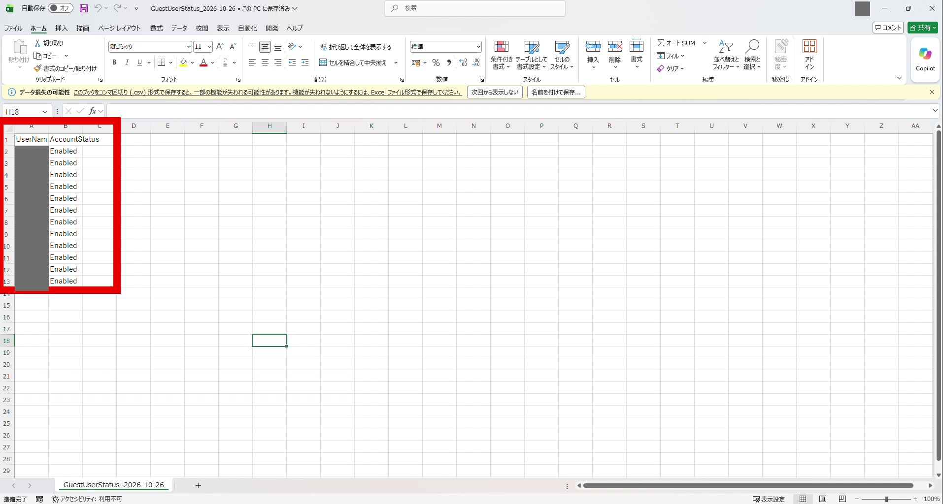
Task: Click the Borders icon in the font group
Action: [161, 63]
